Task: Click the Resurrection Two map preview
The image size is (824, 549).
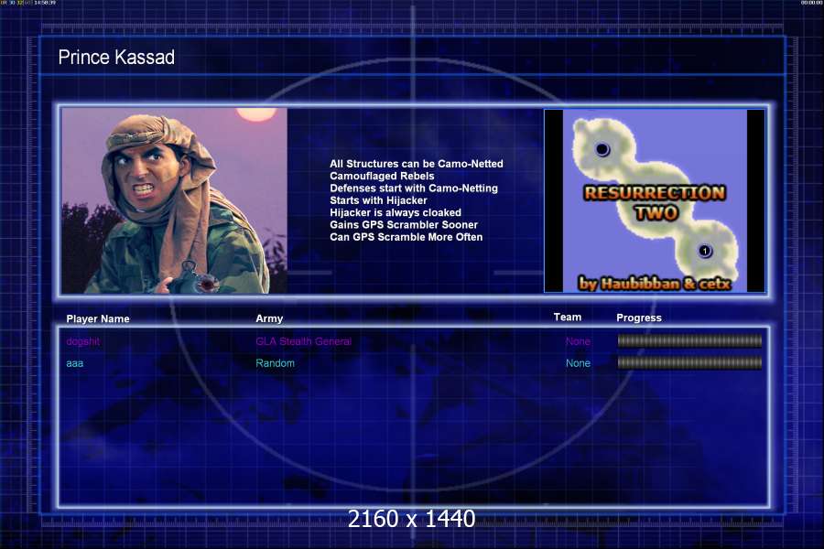Action: coord(655,200)
